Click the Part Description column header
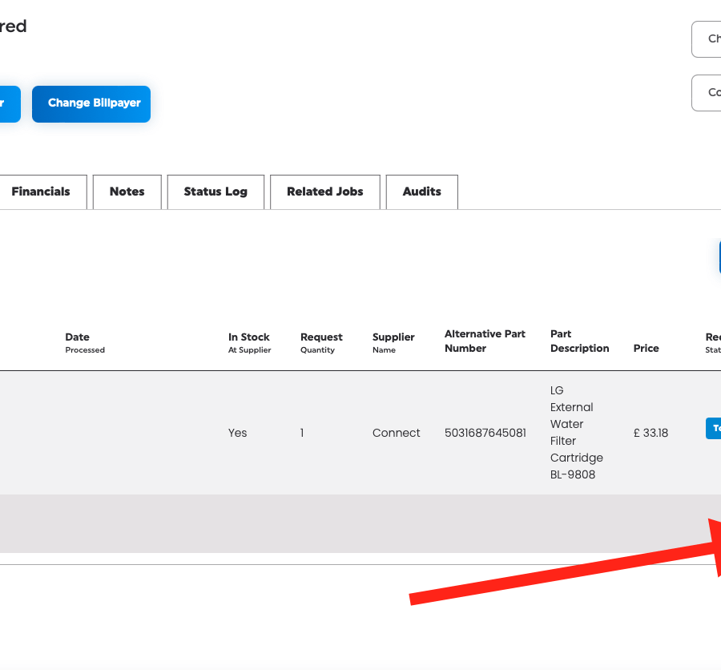The width and height of the screenshot is (721, 670). [x=579, y=341]
